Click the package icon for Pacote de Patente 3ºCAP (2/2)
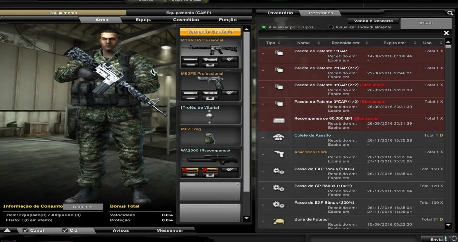 [279, 87]
